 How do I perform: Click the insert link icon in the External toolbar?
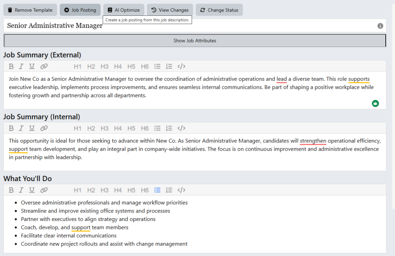click(x=44, y=66)
